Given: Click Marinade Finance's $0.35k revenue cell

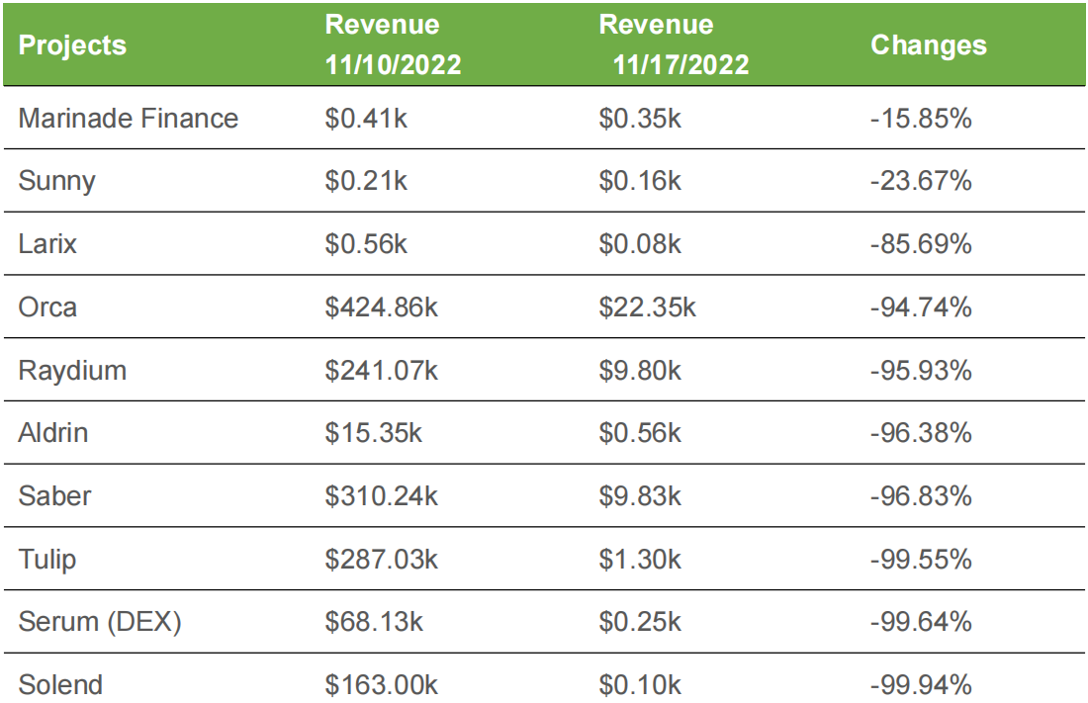Looking at the screenshot, I should 640,118.
